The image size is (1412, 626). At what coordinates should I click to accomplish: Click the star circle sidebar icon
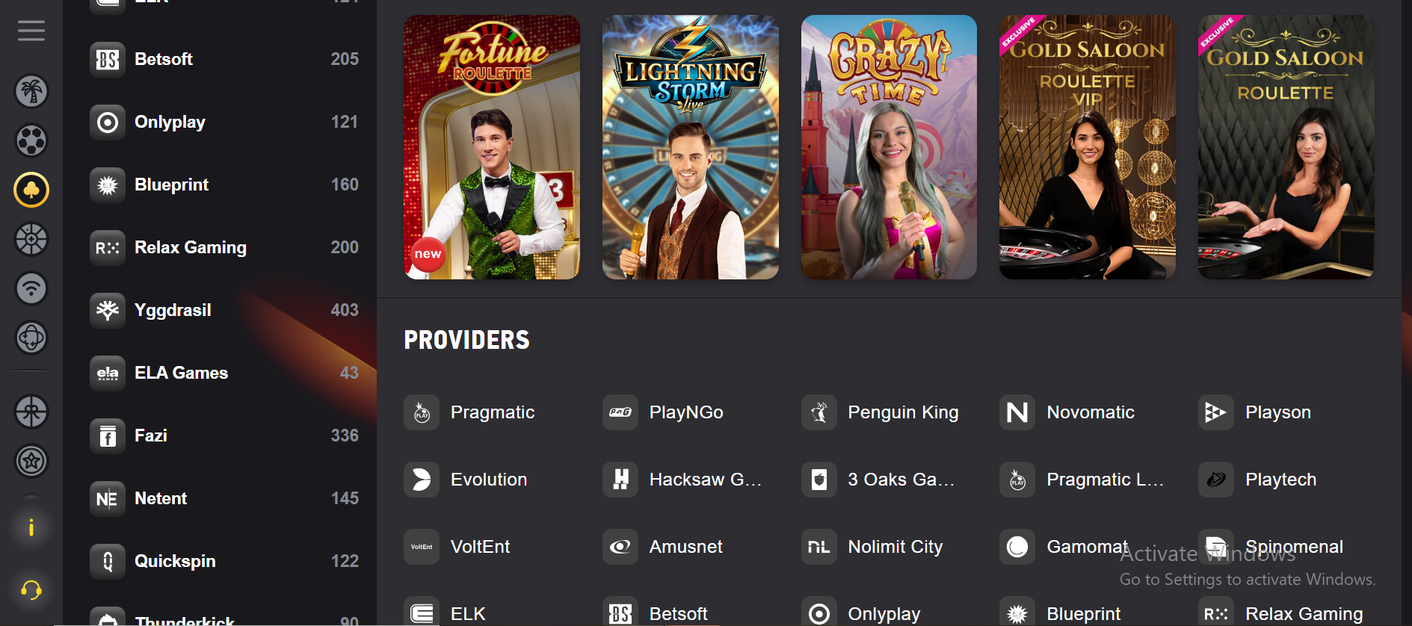pyautogui.click(x=31, y=461)
